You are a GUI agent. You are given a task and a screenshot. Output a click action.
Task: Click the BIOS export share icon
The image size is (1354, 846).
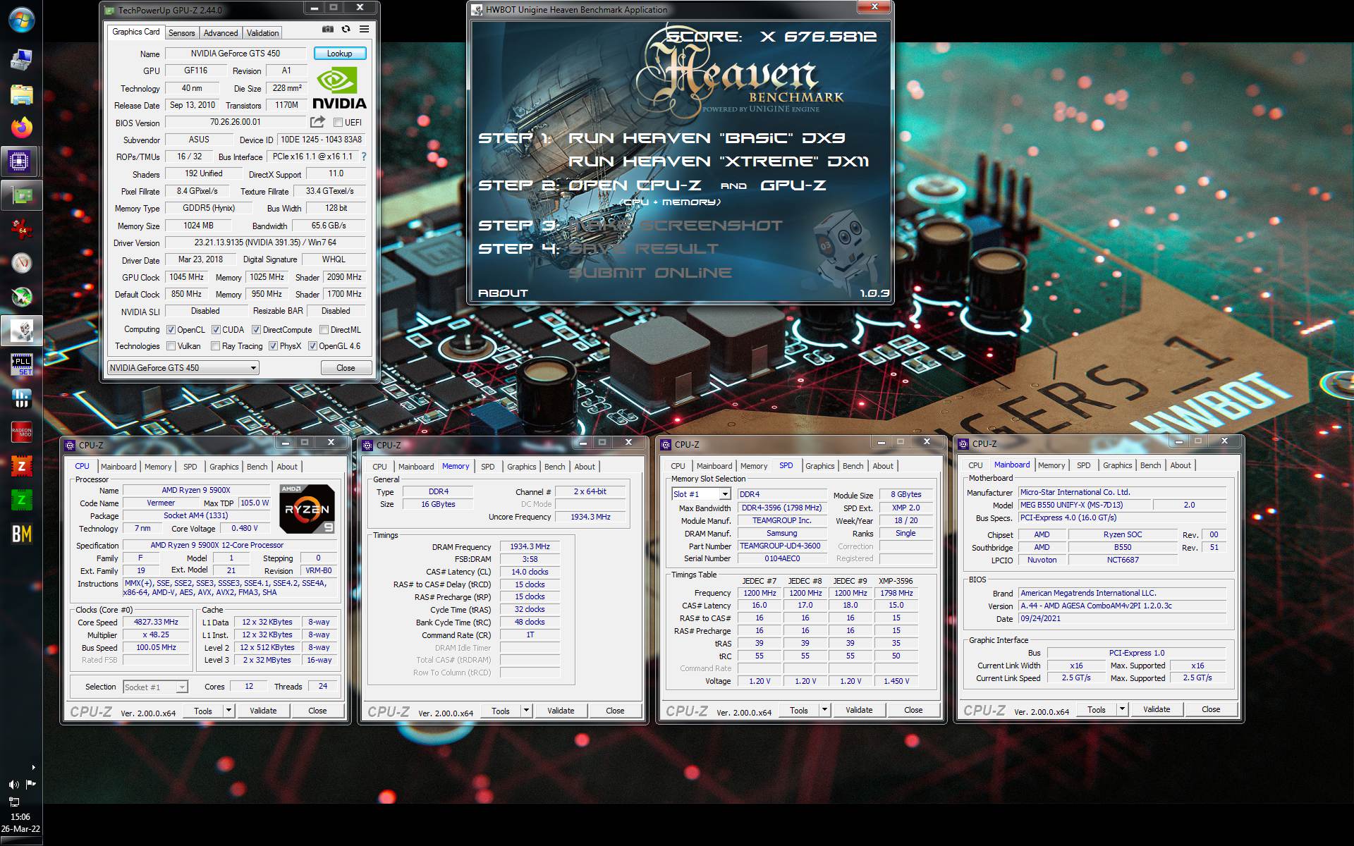(317, 122)
